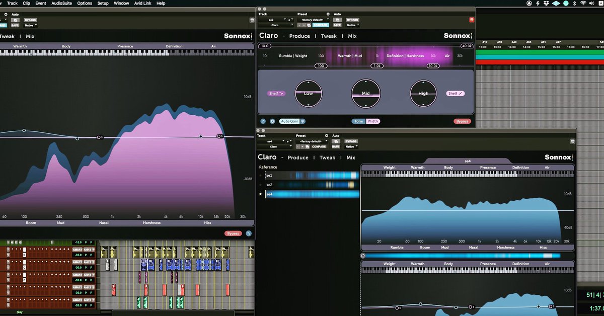Image resolution: width=604 pixels, height=316 pixels.
Task: Click volume icon in macOS menu bar
Action: click(x=592, y=3)
